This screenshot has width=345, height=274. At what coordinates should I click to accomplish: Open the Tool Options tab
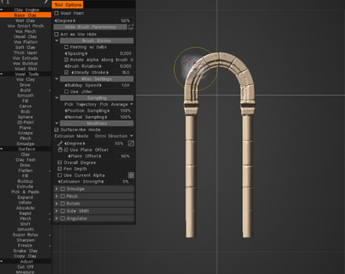68,5
